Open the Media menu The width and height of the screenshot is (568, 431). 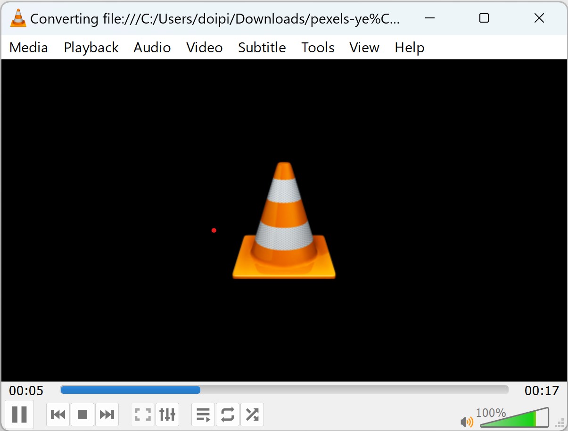29,48
